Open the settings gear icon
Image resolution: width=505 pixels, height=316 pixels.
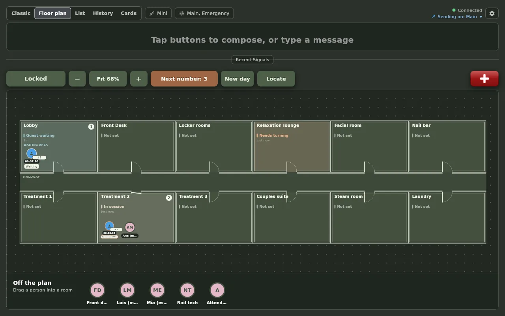(492, 13)
